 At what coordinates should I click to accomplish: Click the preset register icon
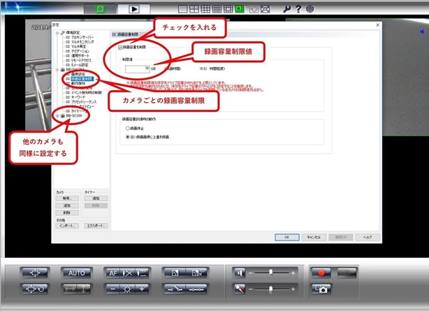(x=175, y=273)
